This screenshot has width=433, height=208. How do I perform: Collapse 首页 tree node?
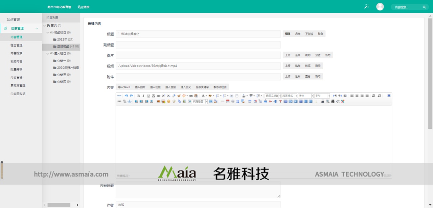(x=44, y=26)
